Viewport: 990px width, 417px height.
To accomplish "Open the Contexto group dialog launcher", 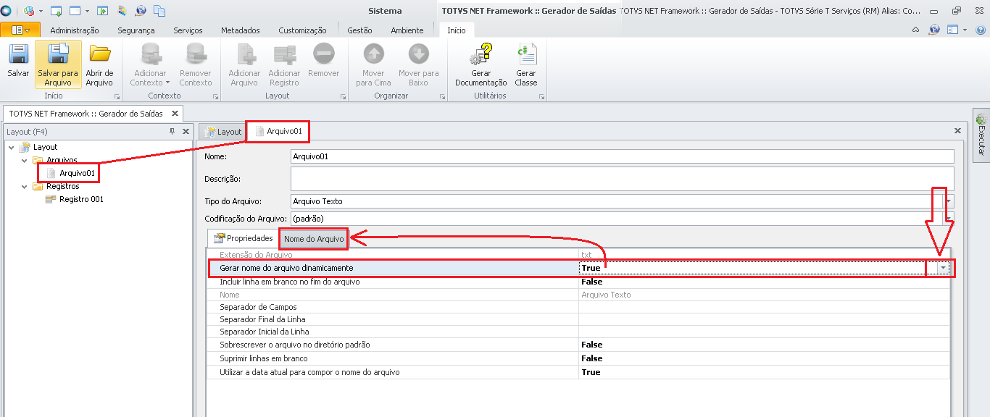I will (x=215, y=96).
